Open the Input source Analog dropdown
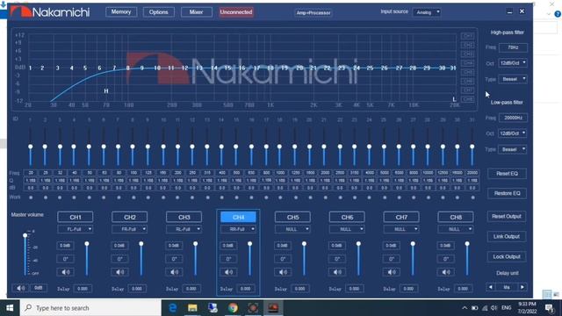This screenshot has height=316, width=562. 427,12
